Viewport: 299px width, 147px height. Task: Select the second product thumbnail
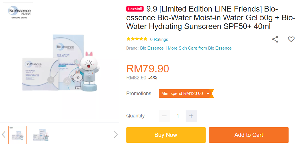click(41, 135)
